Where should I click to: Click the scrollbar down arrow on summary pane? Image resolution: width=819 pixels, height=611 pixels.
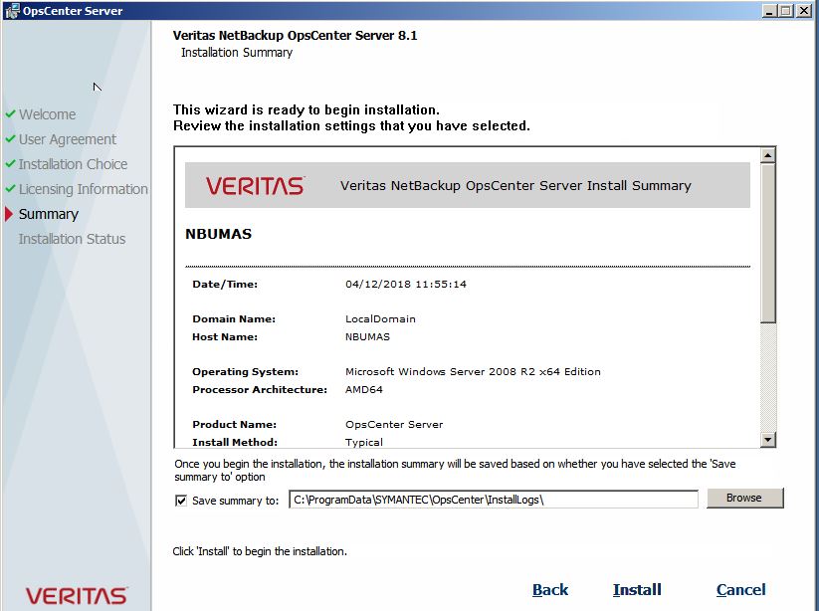click(766, 438)
